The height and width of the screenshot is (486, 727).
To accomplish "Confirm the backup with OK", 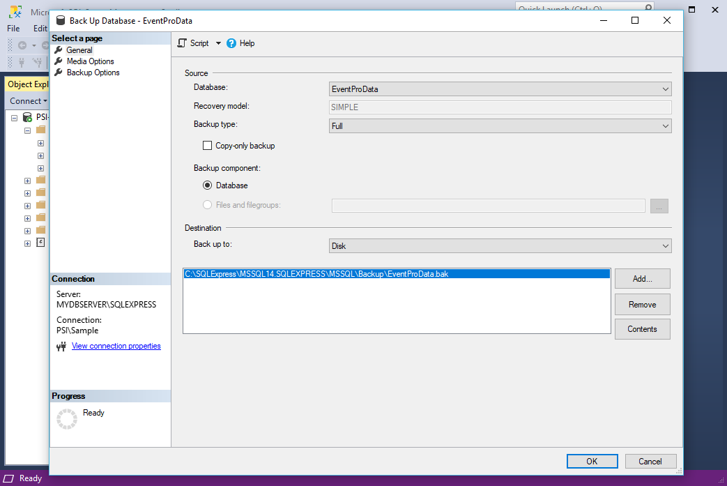I will click(592, 462).
